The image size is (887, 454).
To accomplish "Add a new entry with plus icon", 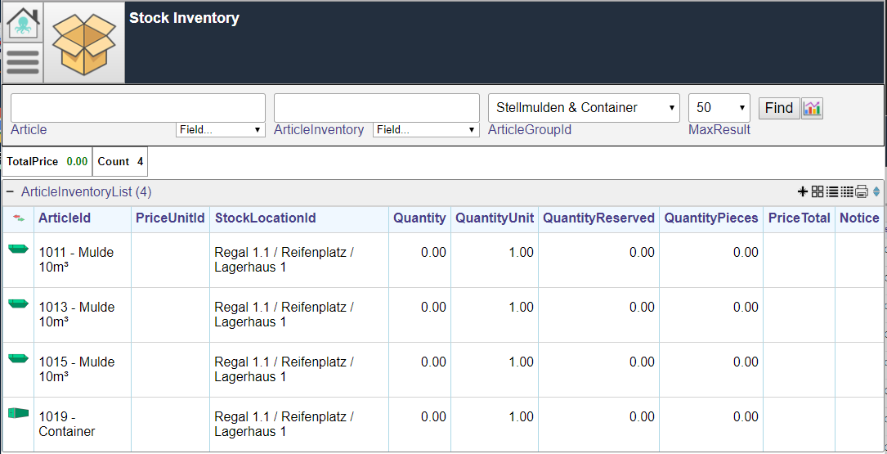I will coord(802,192).
